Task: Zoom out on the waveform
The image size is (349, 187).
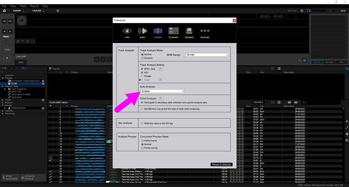Action: click(28, 41)
